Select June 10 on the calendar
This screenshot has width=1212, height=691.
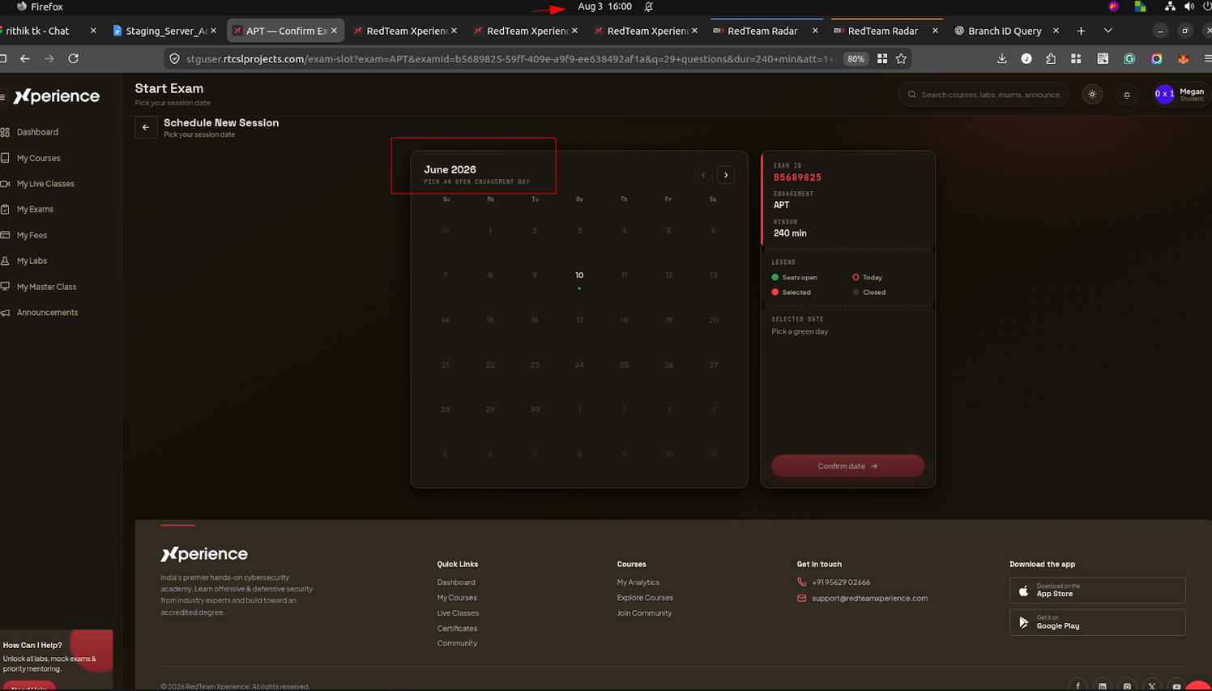point(579,276)
